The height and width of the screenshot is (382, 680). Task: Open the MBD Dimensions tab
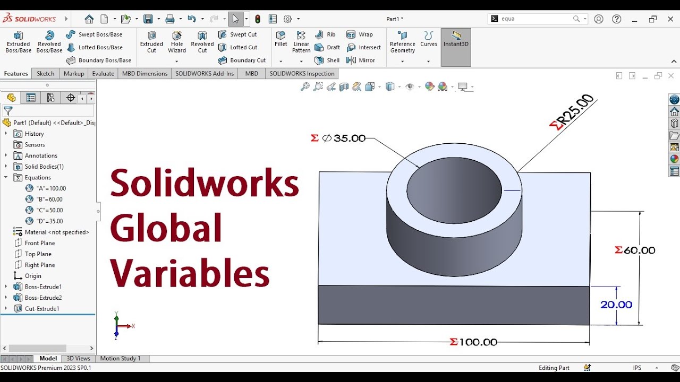click(x=144, y=74)
